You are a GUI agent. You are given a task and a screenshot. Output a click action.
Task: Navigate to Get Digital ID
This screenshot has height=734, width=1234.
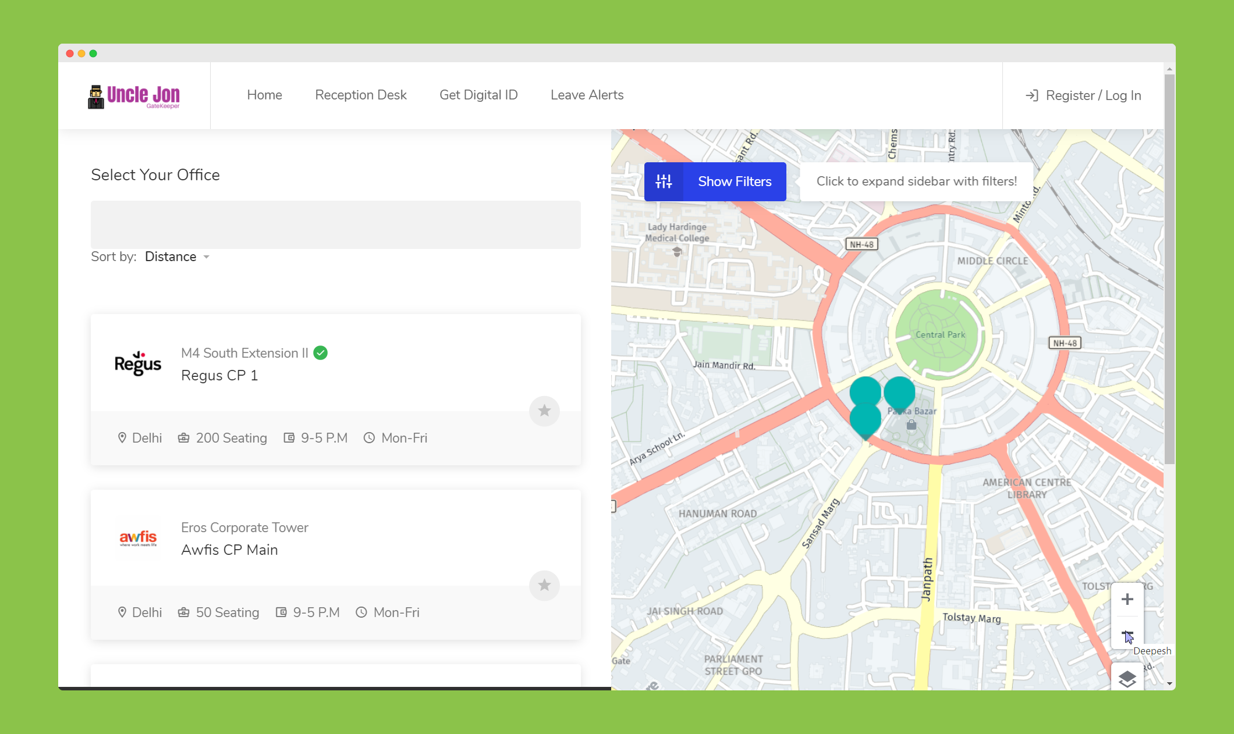point(478,95)
